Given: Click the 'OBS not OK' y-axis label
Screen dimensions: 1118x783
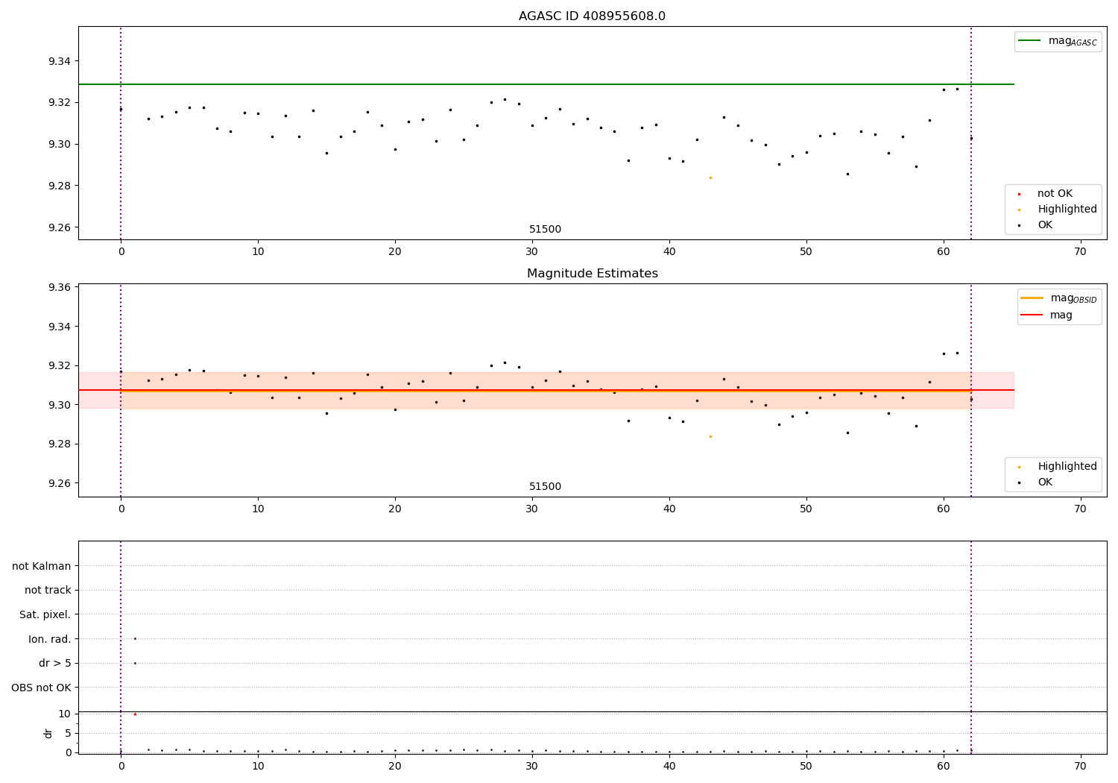Looking at the screenshot, I should [x=42, y=688].
